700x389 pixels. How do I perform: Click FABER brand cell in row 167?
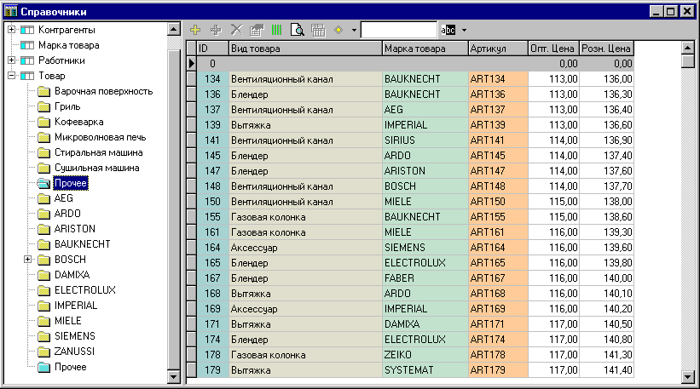pyautogui.click(x=425, y=278)
